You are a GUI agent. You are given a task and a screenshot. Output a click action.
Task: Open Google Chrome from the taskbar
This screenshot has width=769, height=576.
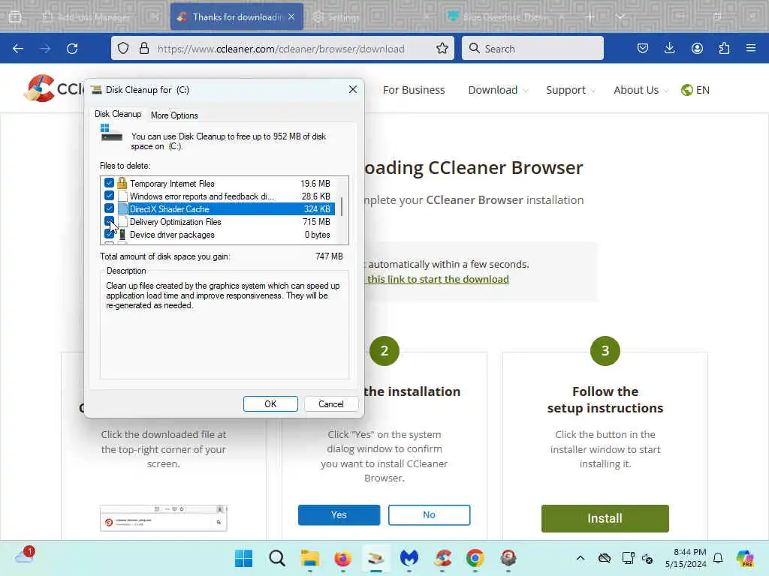[475, 558]
